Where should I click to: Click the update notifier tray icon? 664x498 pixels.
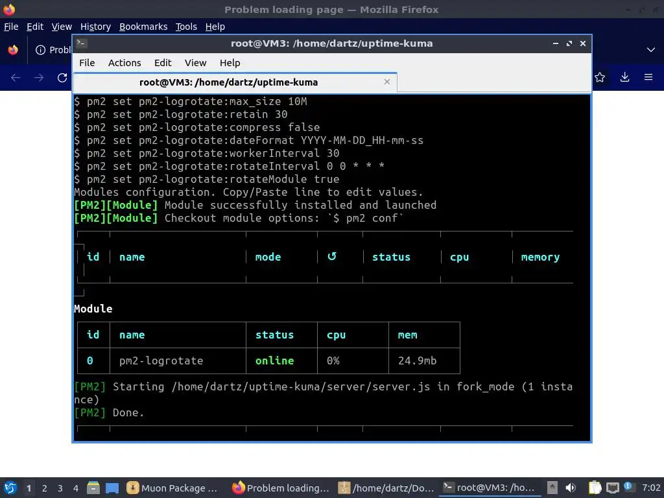click(629, 488)
